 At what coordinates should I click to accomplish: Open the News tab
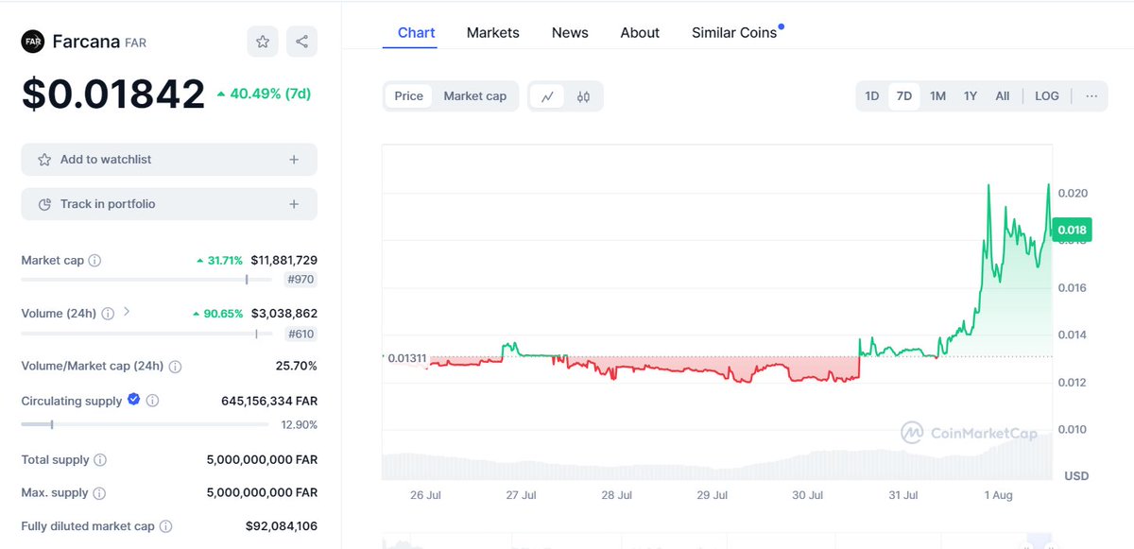(570, 32)
